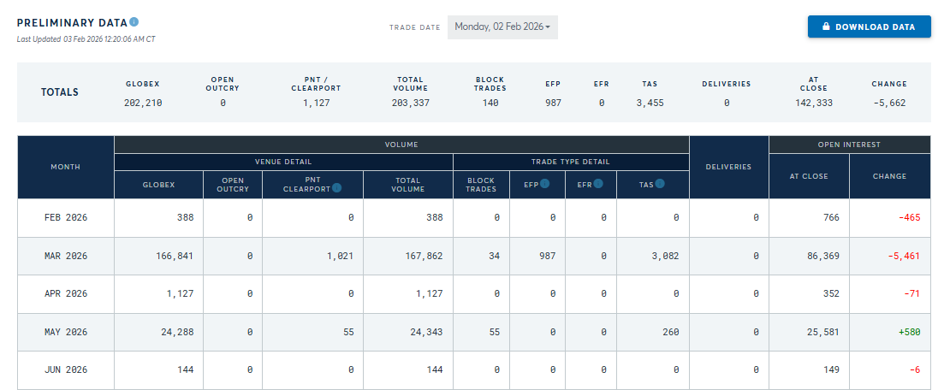Click MAR 2026 change value -5,461
The image size is (950, 390).
pyautogui.click(x=904, y=257)
